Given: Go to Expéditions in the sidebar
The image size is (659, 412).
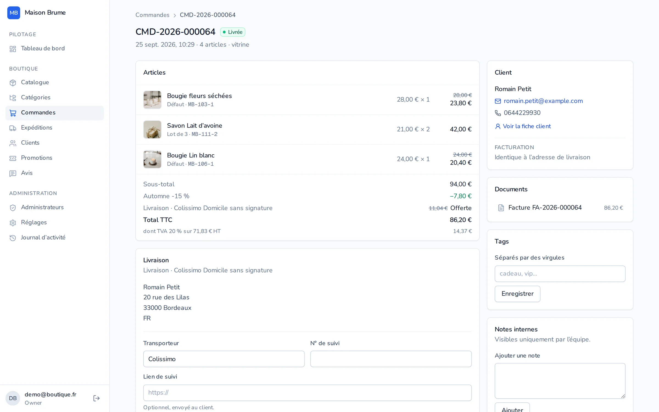Looking at the screenshot, I should coord(55,128).
